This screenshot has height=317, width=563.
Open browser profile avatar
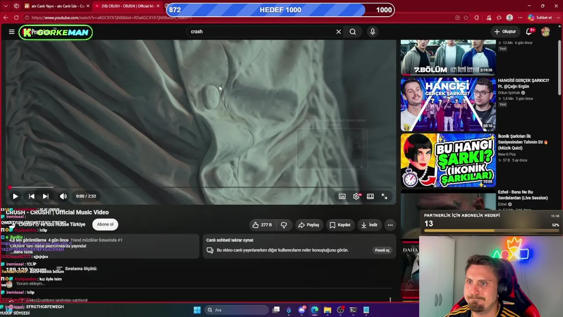510,18
